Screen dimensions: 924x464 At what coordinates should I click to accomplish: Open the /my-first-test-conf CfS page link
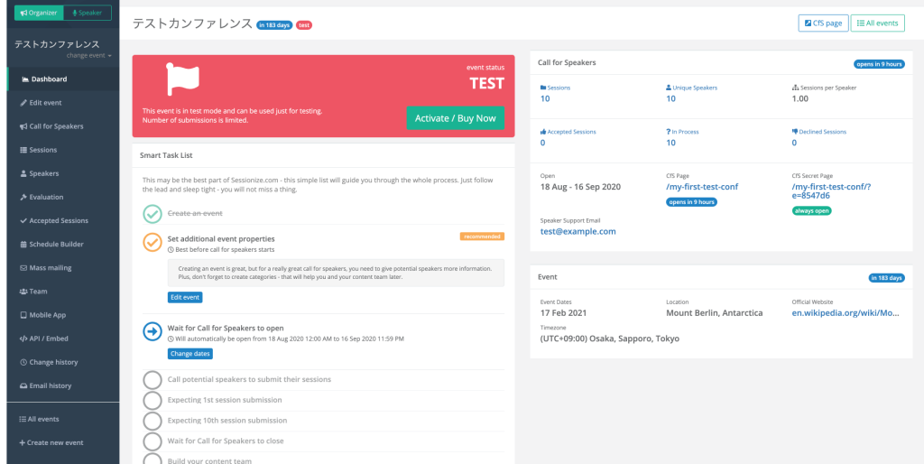[x=701, y=187]
